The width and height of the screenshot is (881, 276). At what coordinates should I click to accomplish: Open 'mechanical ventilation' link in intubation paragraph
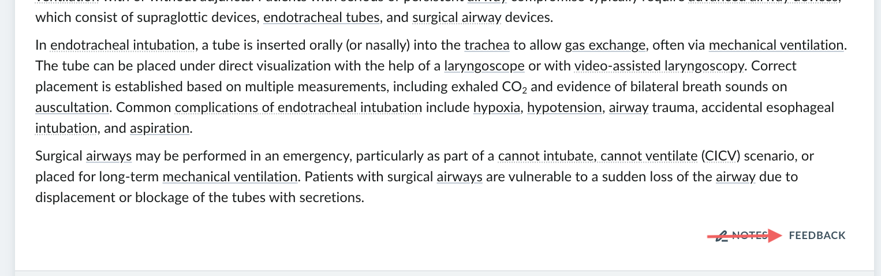[776, 45]
